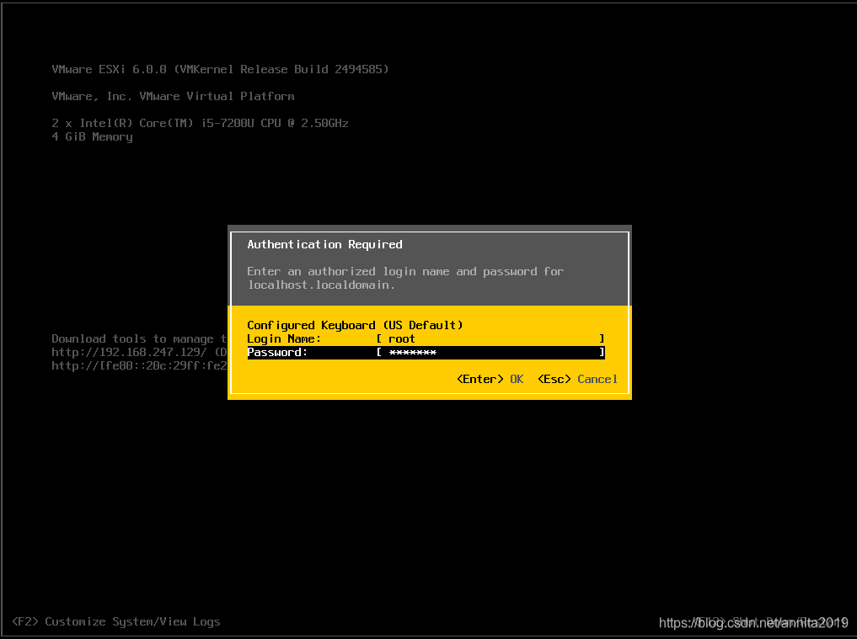Click the 'Login Name:' label
The image size is (857, 639).
click(x=284, y=338)
